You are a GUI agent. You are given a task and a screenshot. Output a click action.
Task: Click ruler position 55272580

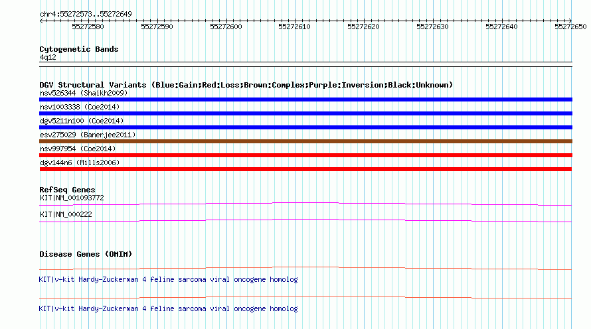[x=88, y=27]
